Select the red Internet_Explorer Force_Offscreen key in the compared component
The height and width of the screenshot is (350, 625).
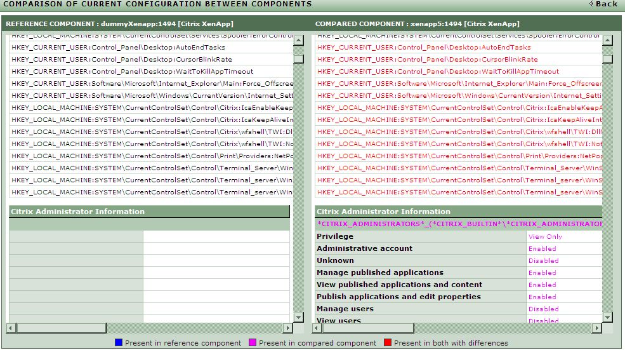[x=459, y=83]
